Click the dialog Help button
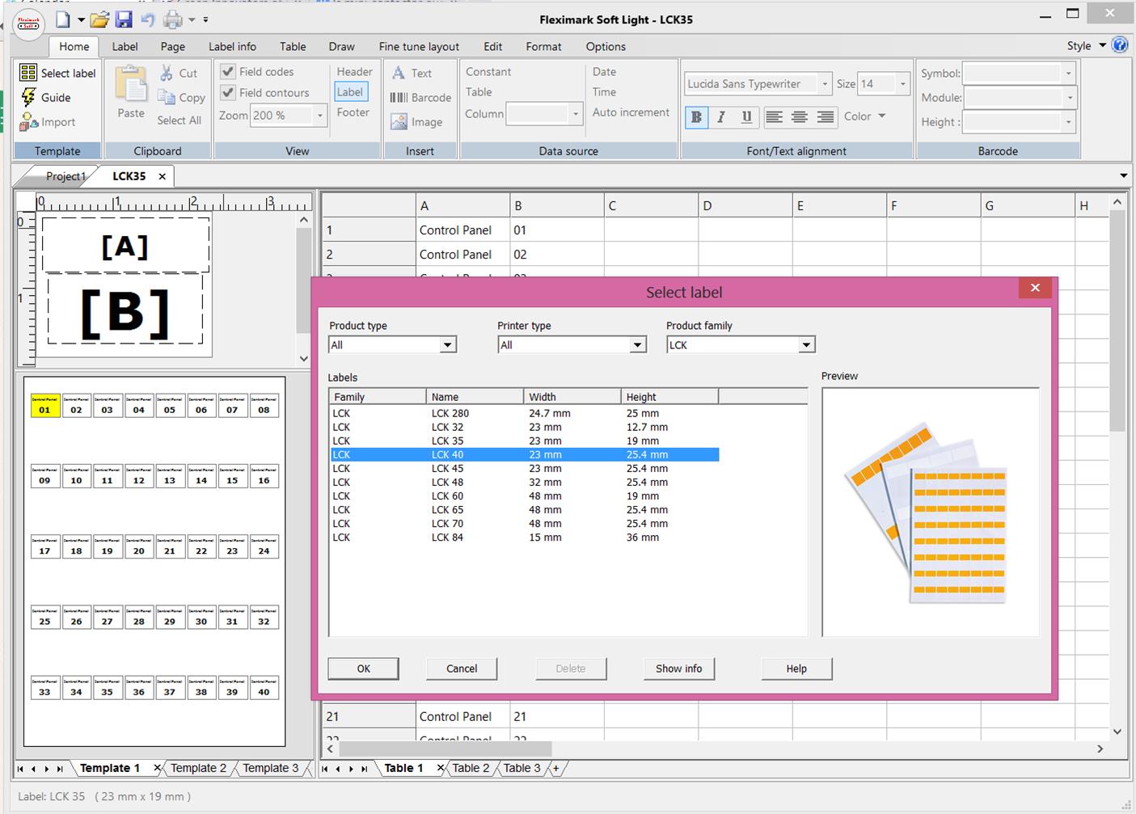The width and height of the screenshot is (1136, 814). click(x=796, y=668)
